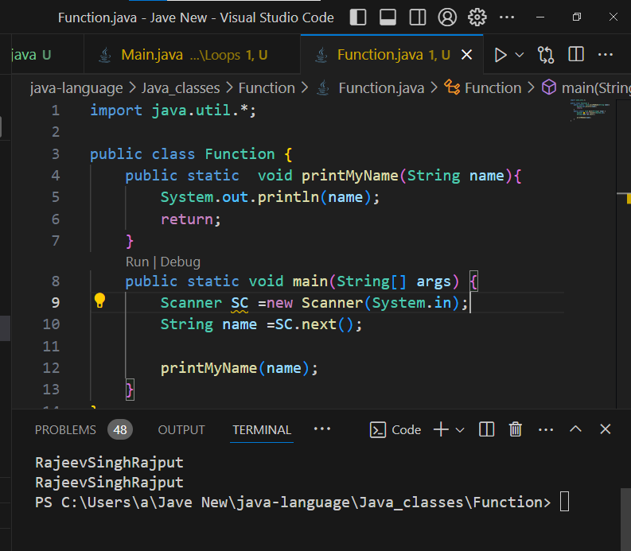Screen dimensions: 631x551
Task: Open the Accounts profile icon
Action: (x=447, y=17)
